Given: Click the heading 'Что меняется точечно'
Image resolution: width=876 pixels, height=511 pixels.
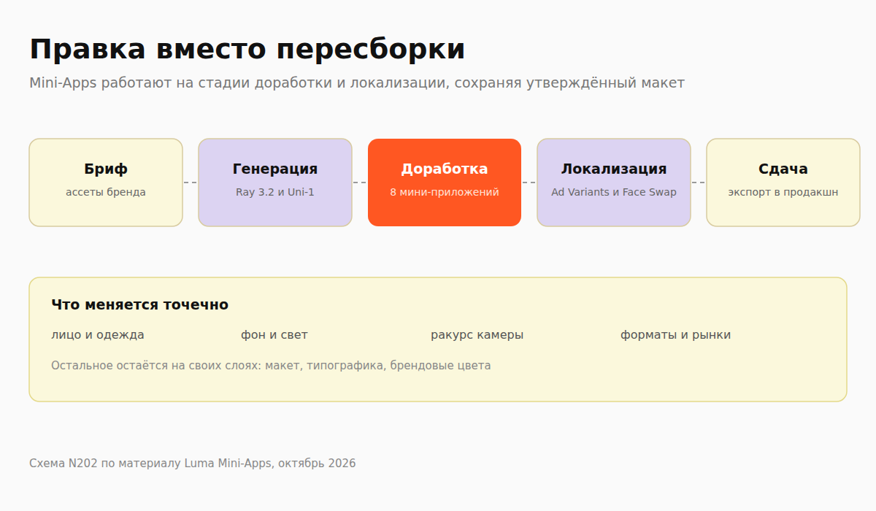Looking at the screenshot, I should pyautogui.click(x=140, y=305).
